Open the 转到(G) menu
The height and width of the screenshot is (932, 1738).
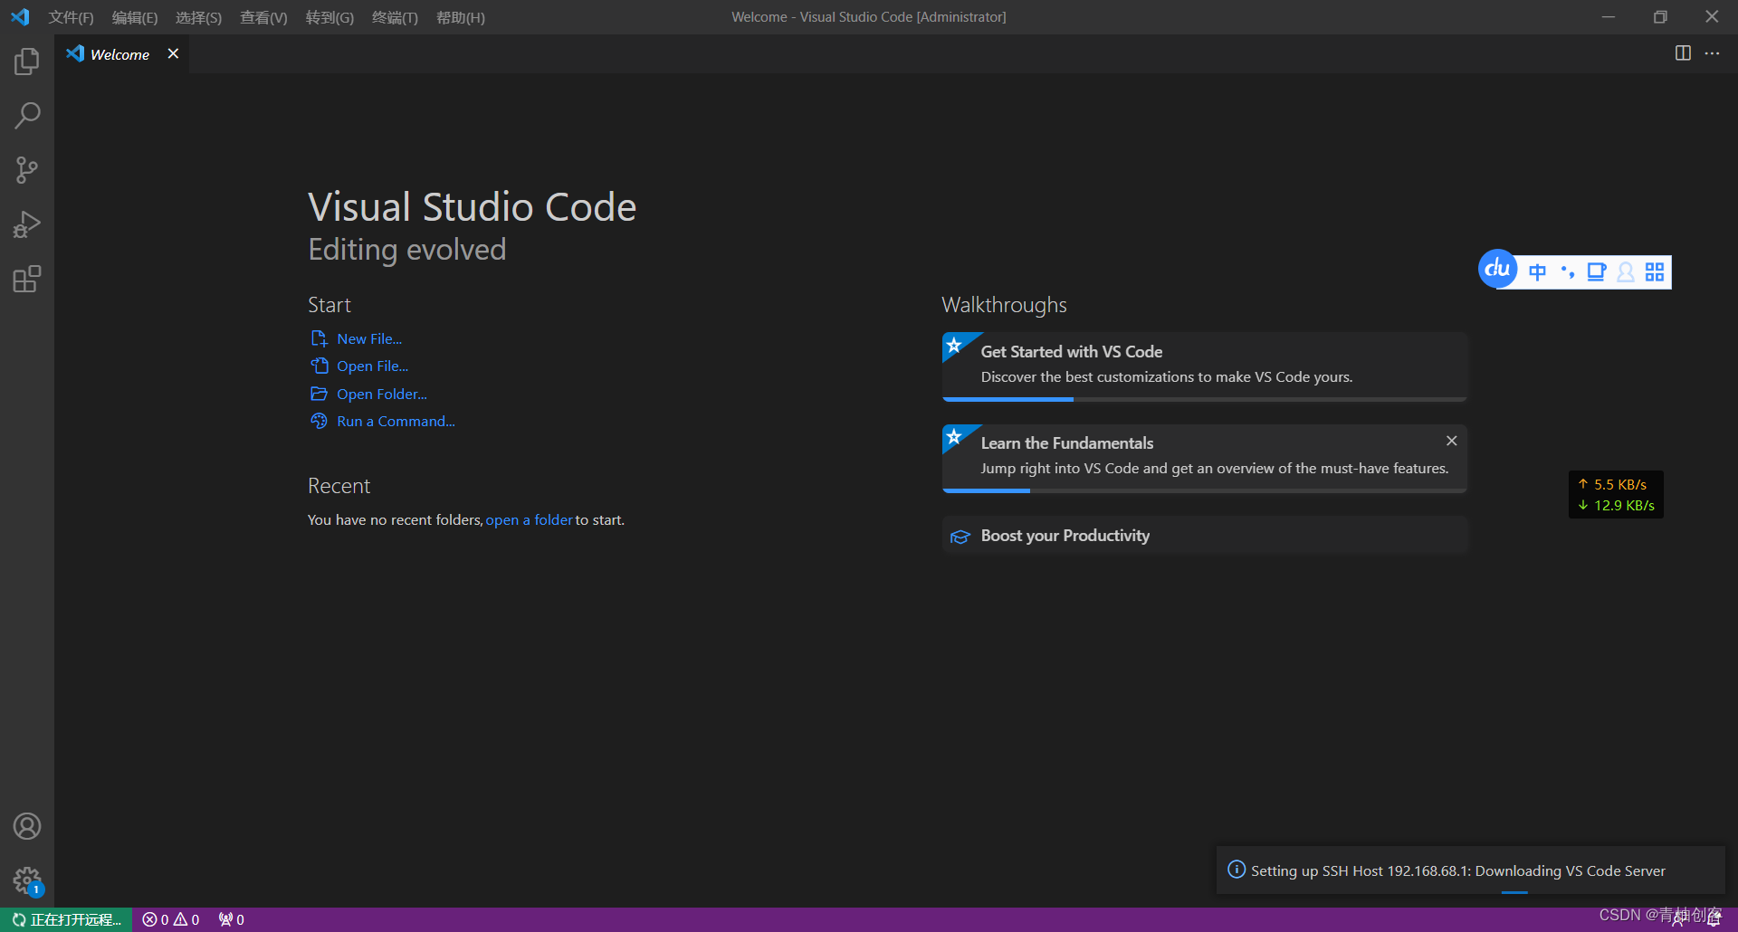pos(329,17)
